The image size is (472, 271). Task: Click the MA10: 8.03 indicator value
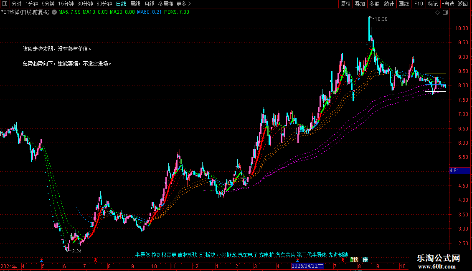point(95,13)
